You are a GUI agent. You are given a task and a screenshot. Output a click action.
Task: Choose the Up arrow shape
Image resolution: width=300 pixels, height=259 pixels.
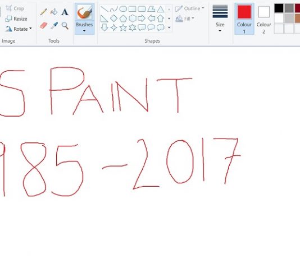[x=161, y=18]
